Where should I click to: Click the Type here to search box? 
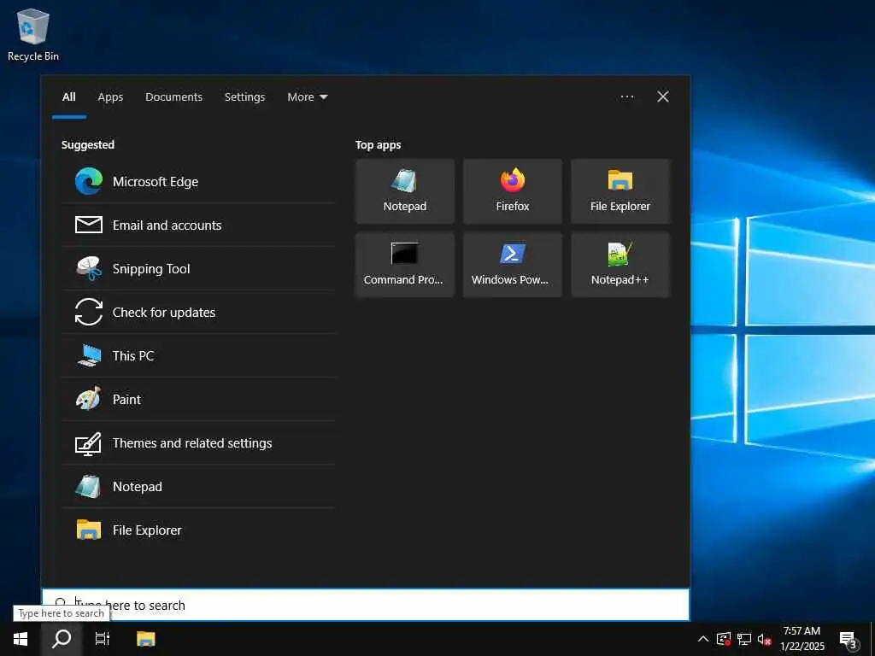tap(366, 605)
